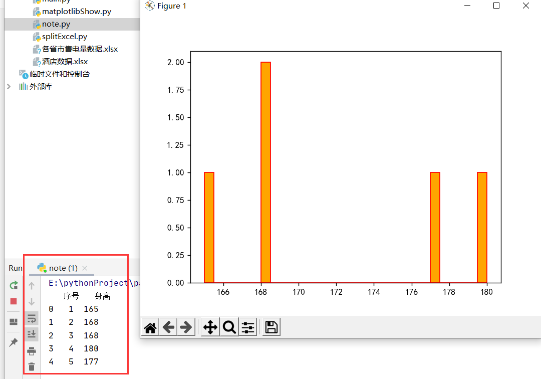Click the Figure 1 window title icon
Image resolution: width=541 pixels, height=379 pixels.
(x=149, y=6)
